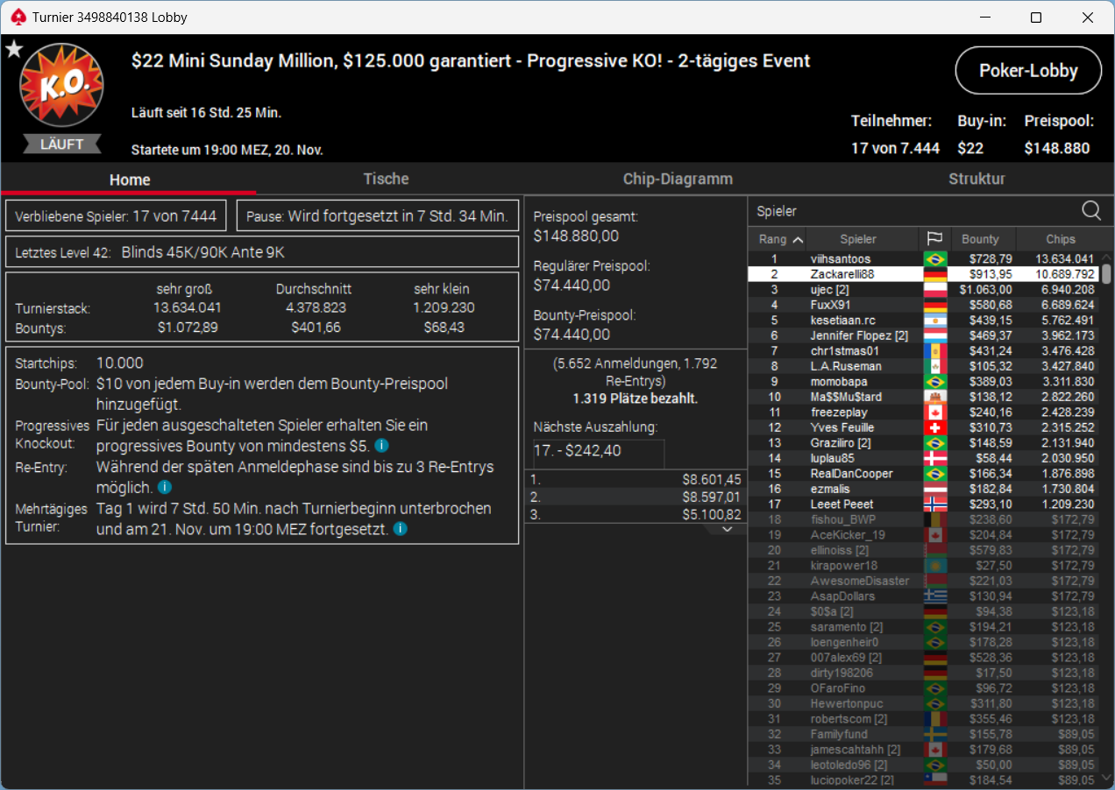Go to the Struktur tab
The height and width of the screenshot is (790, 1115).
977,179
